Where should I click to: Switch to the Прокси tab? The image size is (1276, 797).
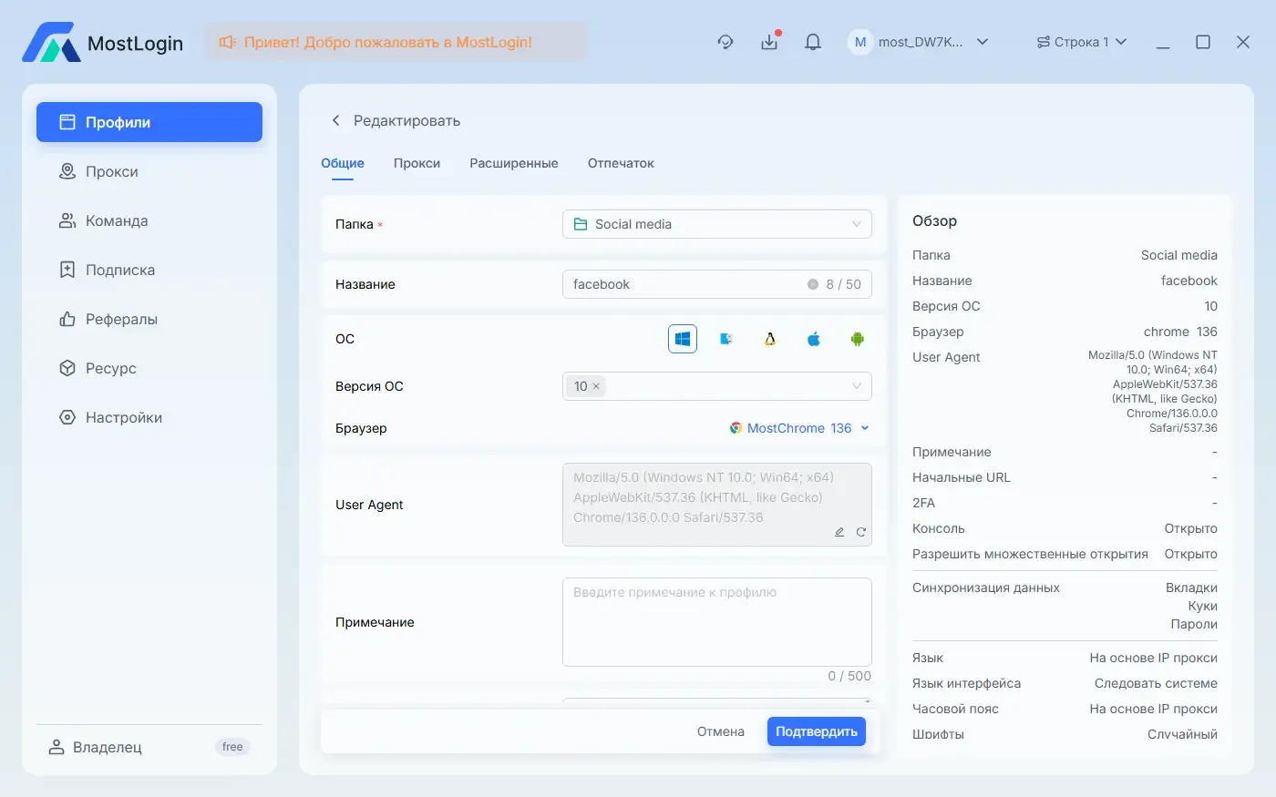[x=417, y=163]
